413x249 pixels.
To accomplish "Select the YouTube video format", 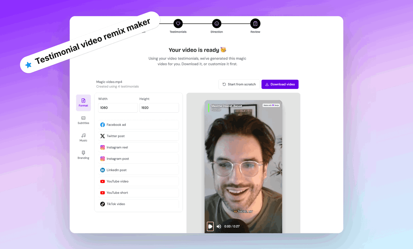I will coord(139,181).
